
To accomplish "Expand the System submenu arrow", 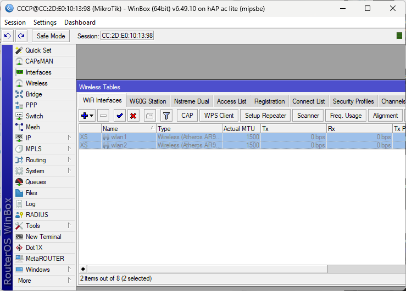I will tap(69, 170).
